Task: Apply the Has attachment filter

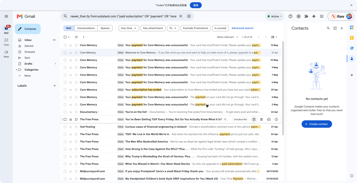Action: coord(153,28)
